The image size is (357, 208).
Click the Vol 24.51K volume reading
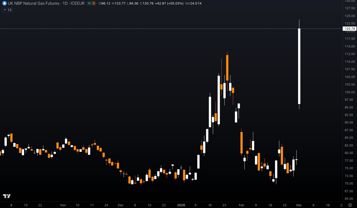(193, 3)
